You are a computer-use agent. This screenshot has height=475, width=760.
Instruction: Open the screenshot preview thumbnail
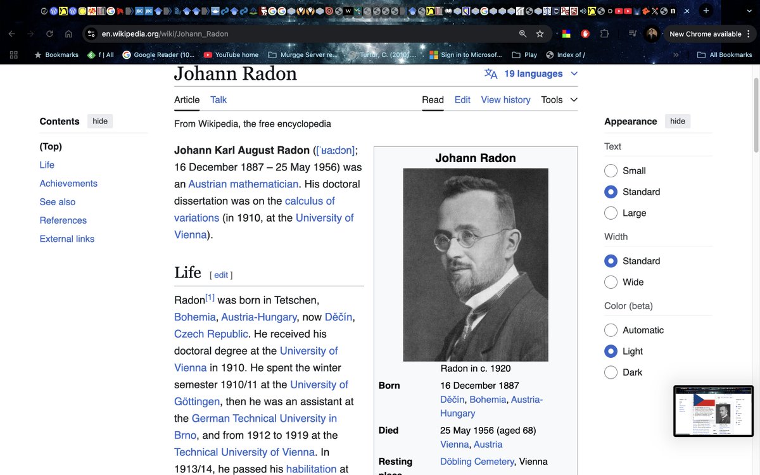coord(714,411)
